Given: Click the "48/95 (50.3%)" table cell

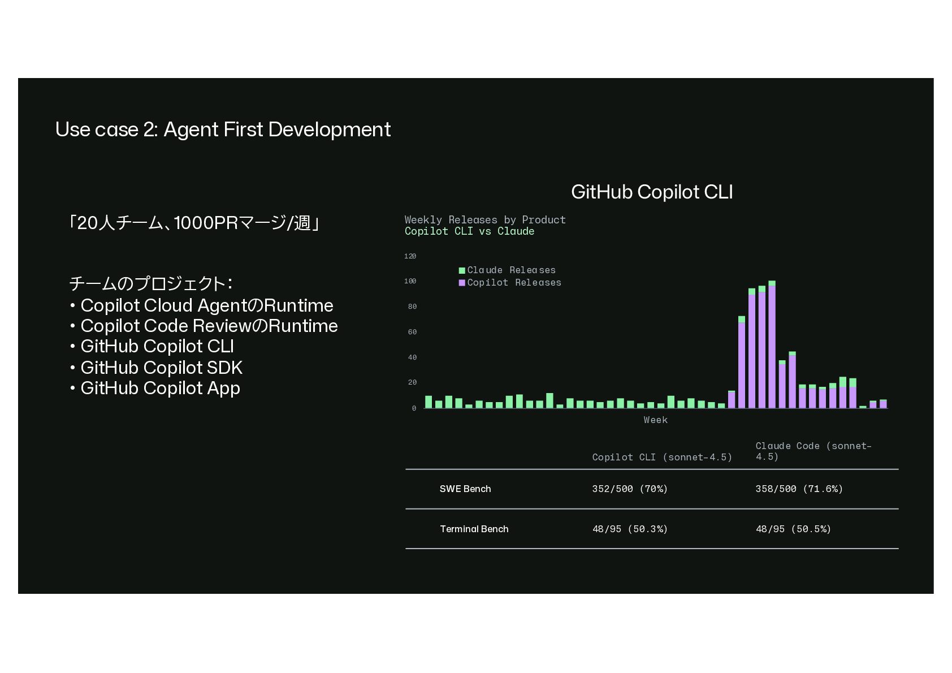Looking at the screenshot, I should click(630, 529).
